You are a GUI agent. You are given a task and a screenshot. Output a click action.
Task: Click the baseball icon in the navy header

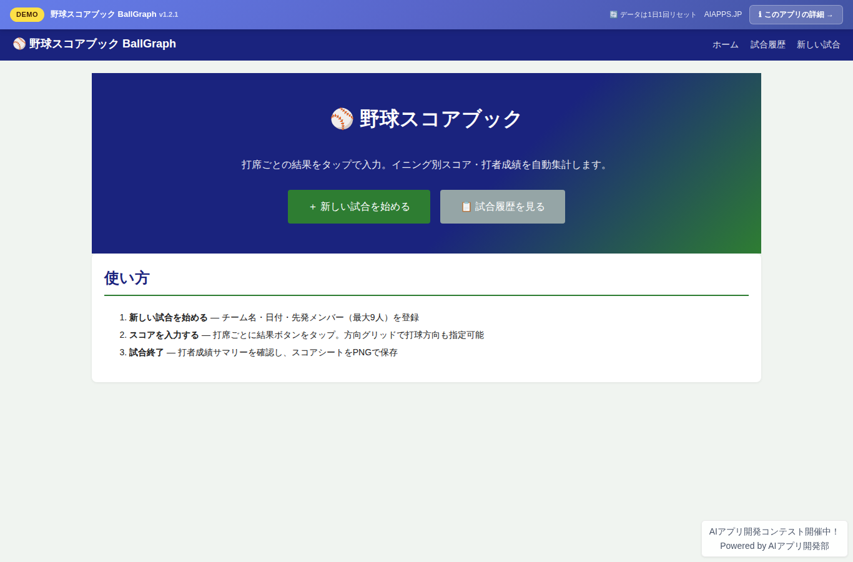tap(19, 44)
